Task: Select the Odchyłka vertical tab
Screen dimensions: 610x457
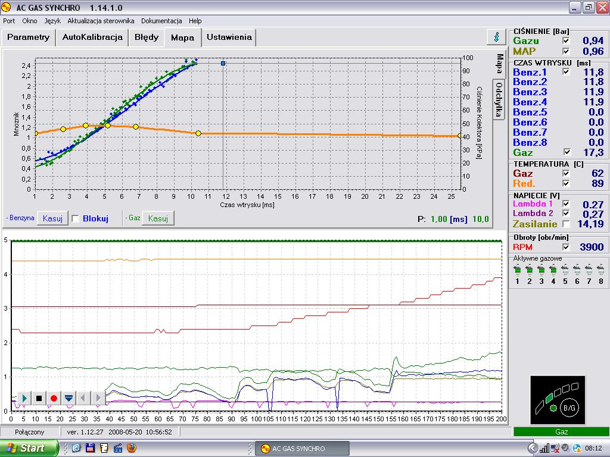Action: tap(500, 100)
